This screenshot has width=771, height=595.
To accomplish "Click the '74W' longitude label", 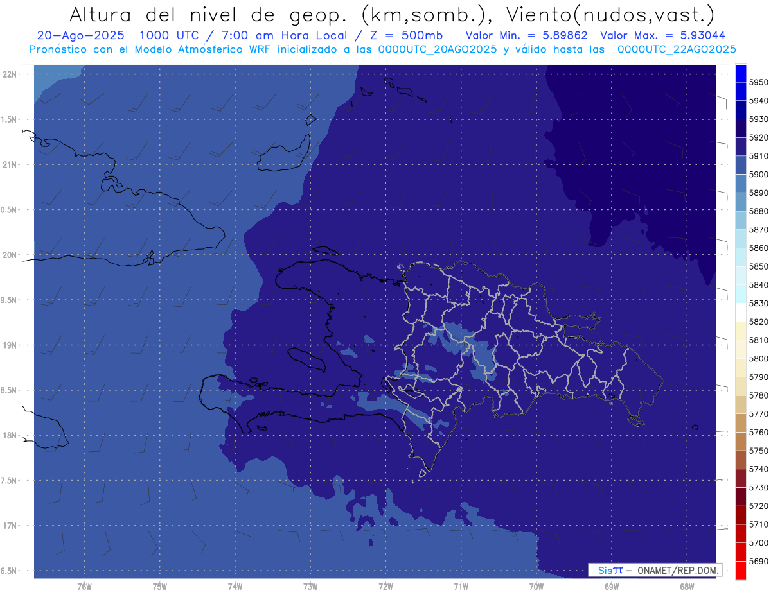I will click(235, 587).
